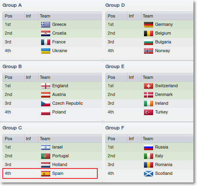Select the Russia row team name

162,147
